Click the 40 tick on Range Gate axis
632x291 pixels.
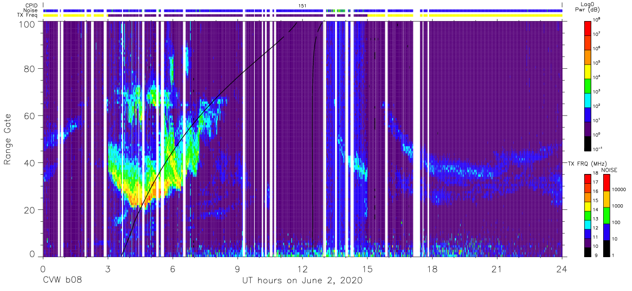(29, 163)
